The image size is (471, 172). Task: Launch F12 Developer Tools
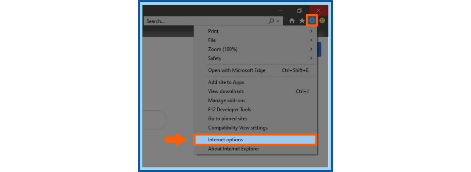coord(256,110)
